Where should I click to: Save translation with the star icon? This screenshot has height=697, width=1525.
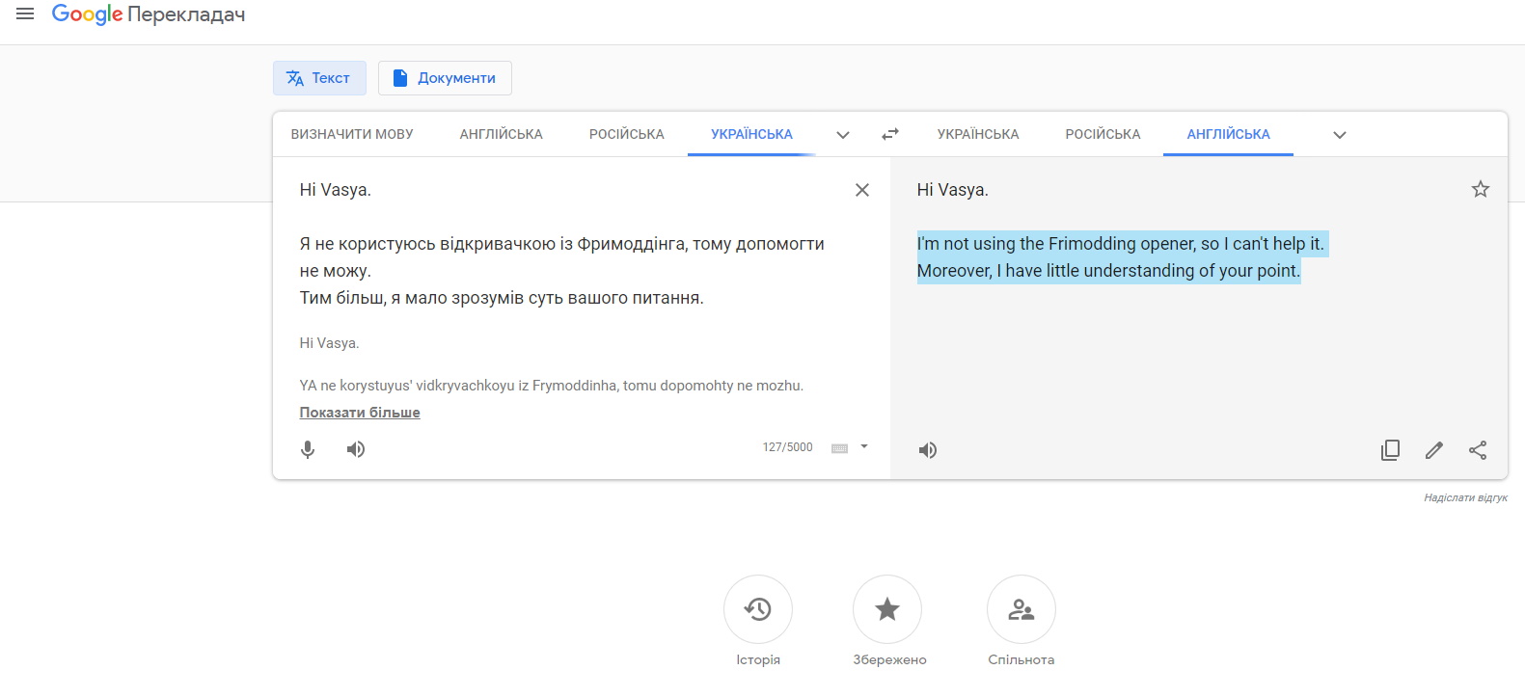pos(1481,190)
